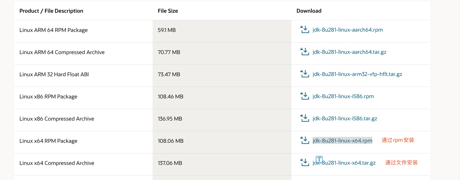This screenshot has height=180, width=460.
Task: Click highlighted jdk-8u281-linux-x64.rpm link
Action: click(x=342, y=141)
